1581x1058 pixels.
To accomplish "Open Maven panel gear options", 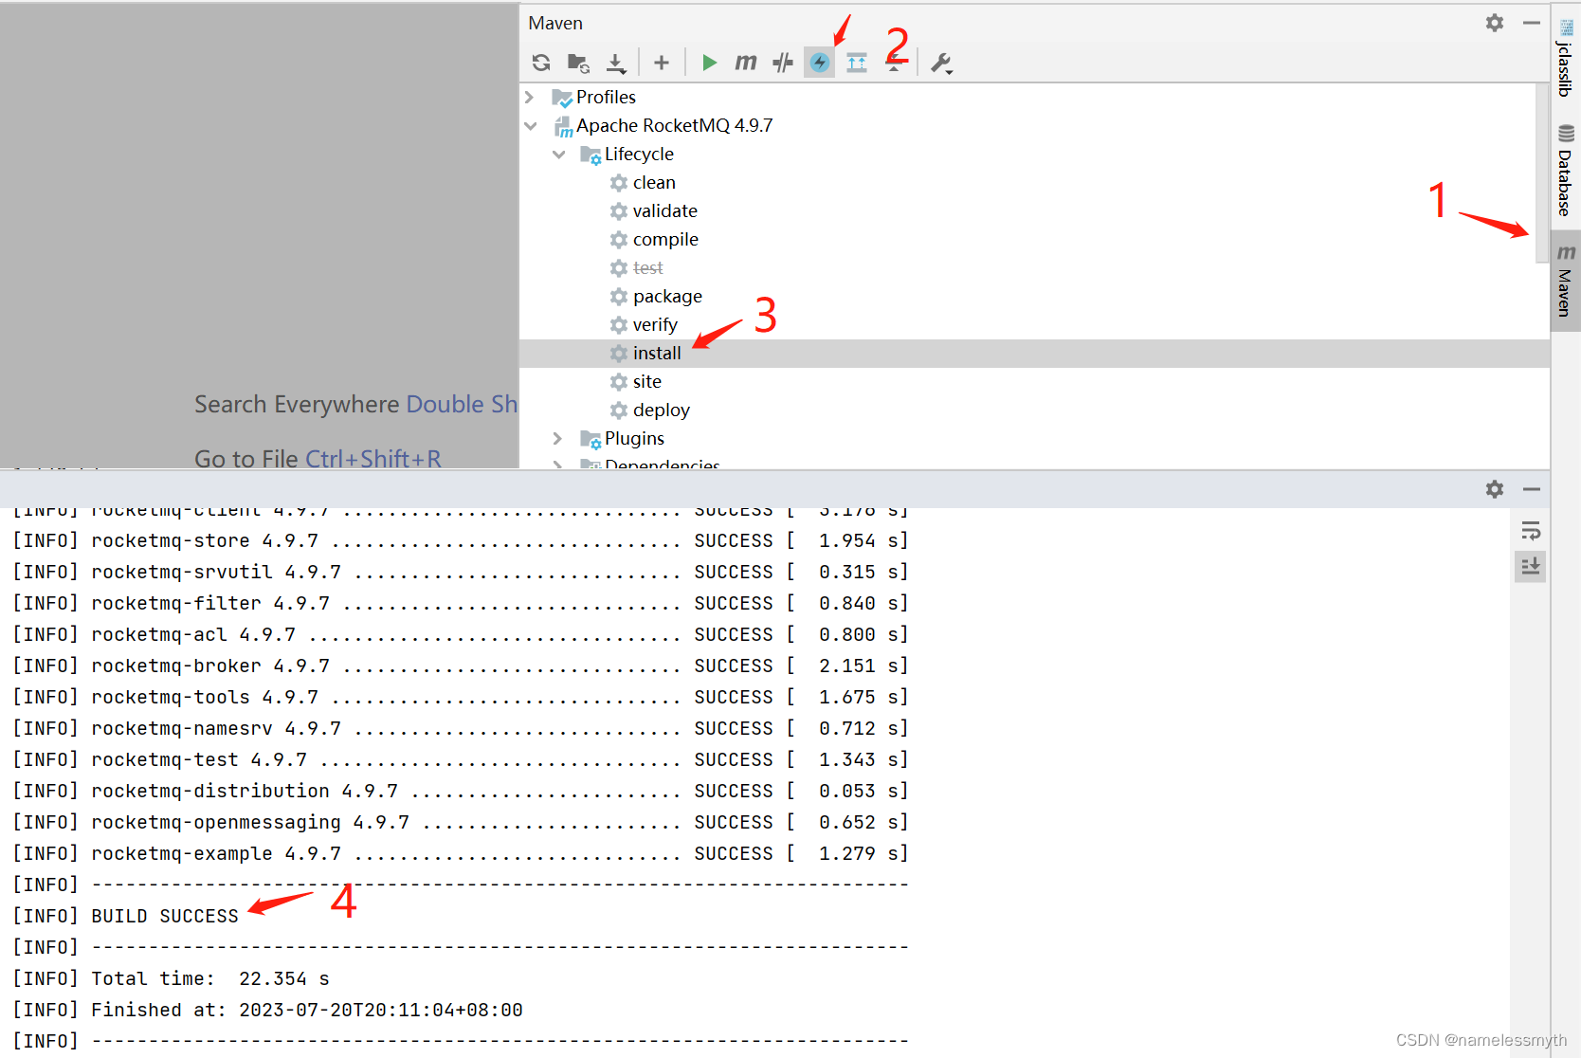I will [x=1495, y=23].
